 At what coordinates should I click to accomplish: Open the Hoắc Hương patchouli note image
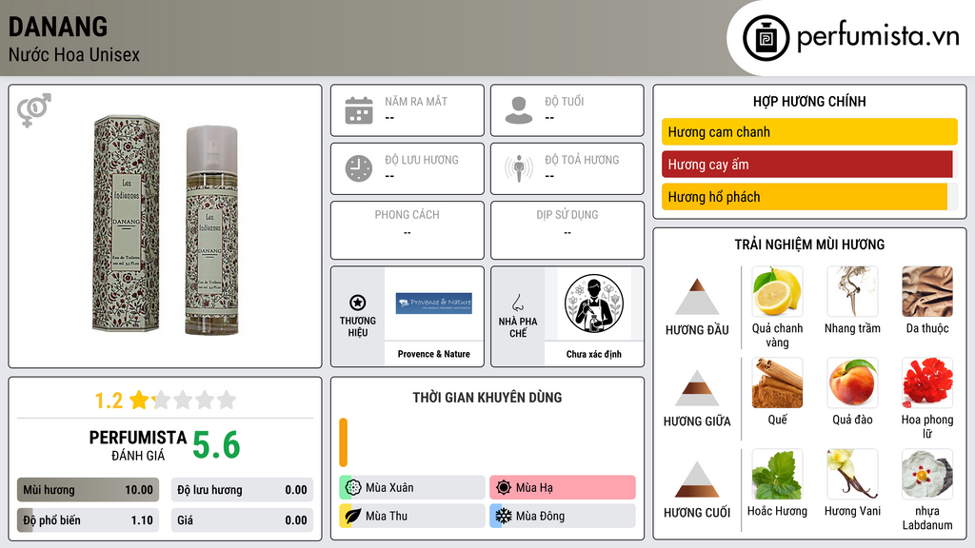point(777,474)
